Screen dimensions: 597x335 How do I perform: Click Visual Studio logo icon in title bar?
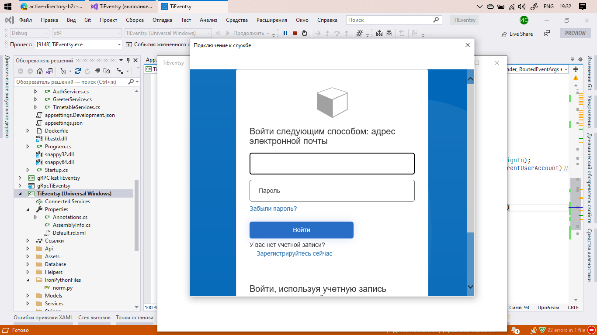click(x=9, y=20)
